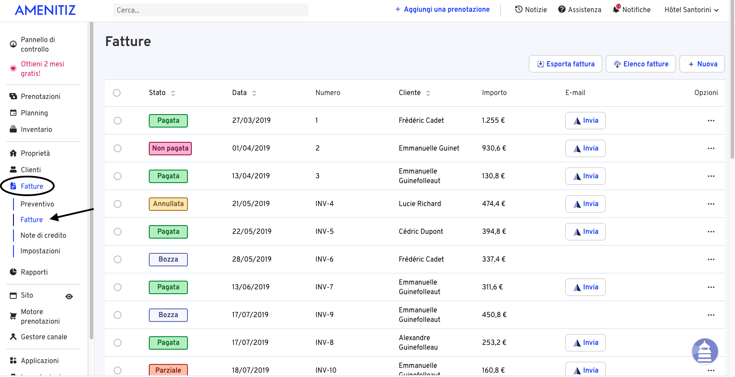Image resolution: width=735 pixels, height=377 pixels.
Task: Select the checkbox for Lucie Richard invoice
Action: click(118, 204)
